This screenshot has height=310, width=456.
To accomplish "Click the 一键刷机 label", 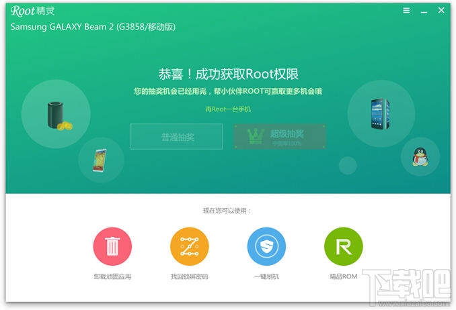I will [266, 276].
